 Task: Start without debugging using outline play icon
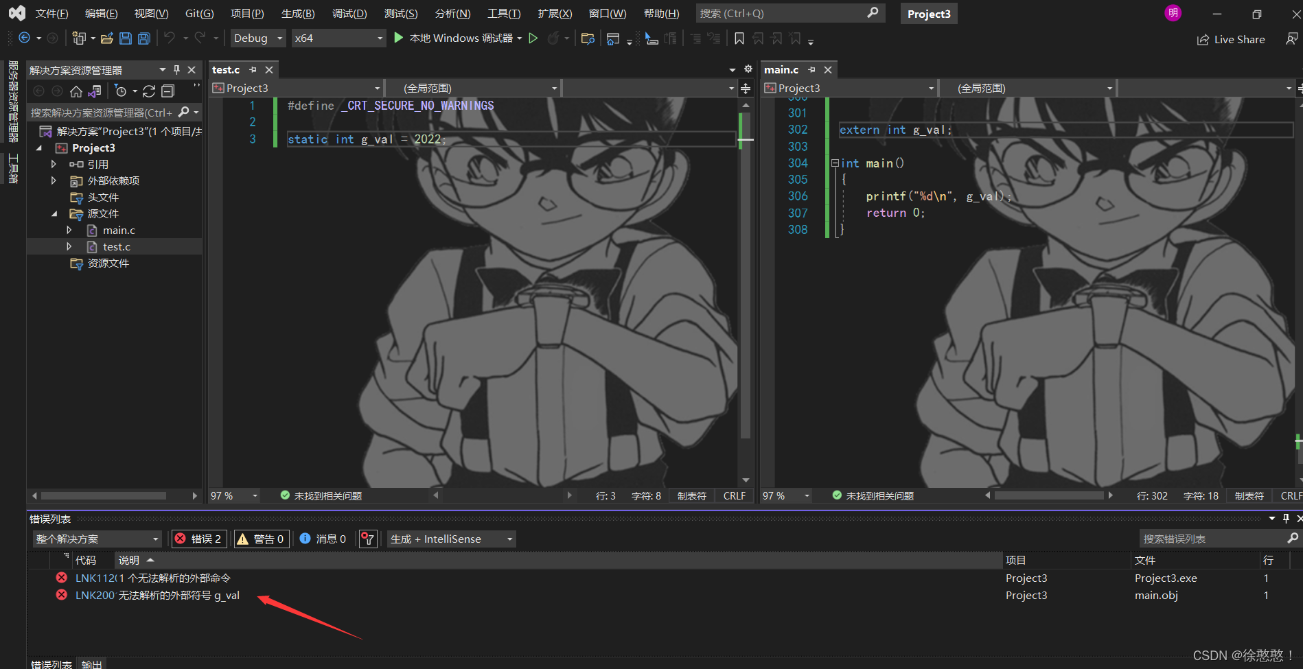tap(533, 38)
